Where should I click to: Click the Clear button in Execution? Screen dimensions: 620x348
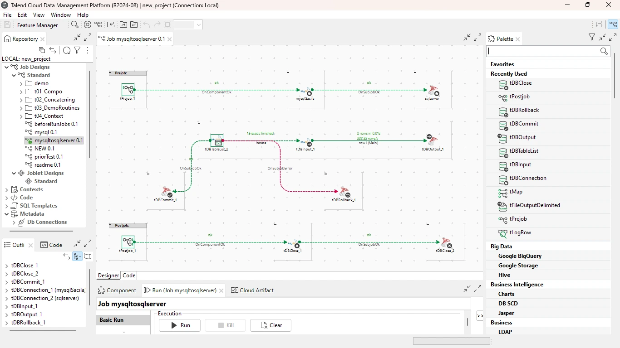271,325
